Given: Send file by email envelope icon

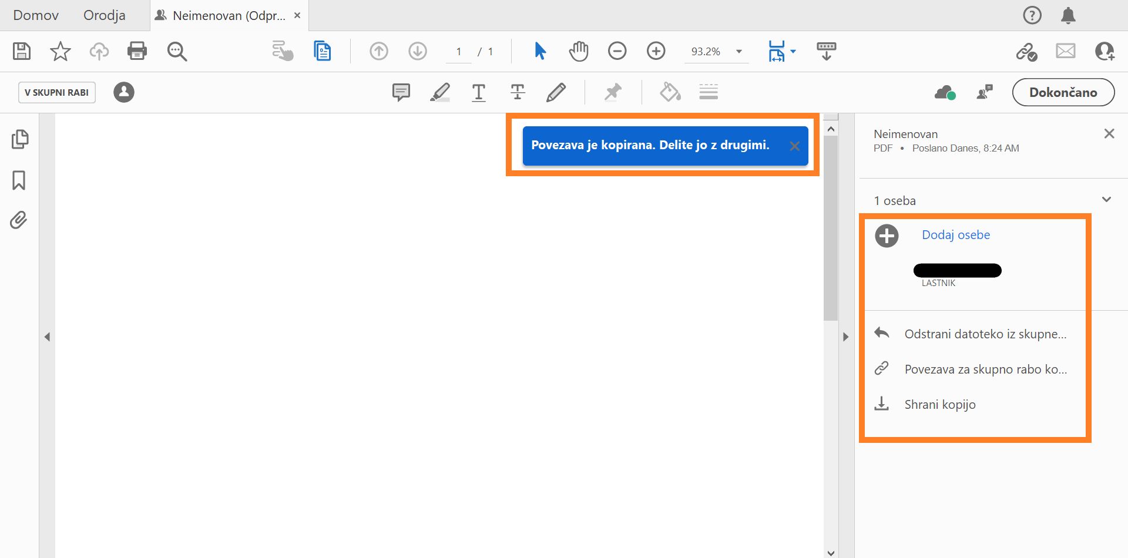Looking at the screenshot, I should click(1066, 51).
